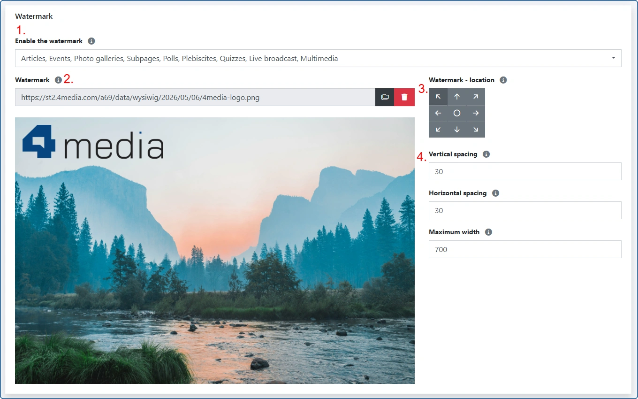Viewport: 638px width, 399px height.
Task: Show info tooltip for Watermark - location
Action: [503, 80]
